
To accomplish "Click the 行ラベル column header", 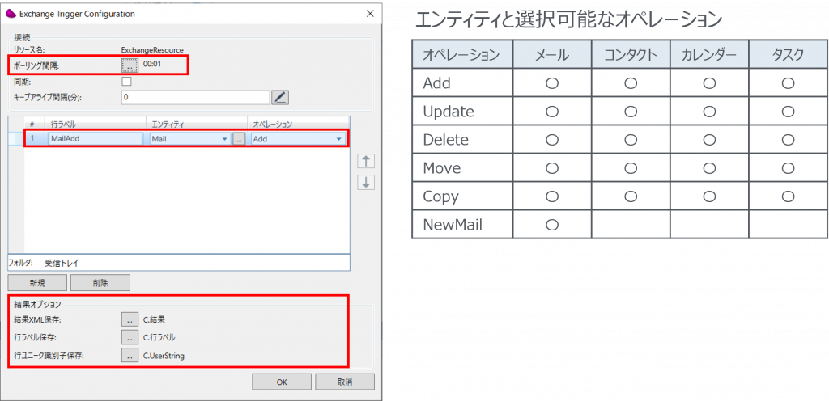I will tap(96, 124).
